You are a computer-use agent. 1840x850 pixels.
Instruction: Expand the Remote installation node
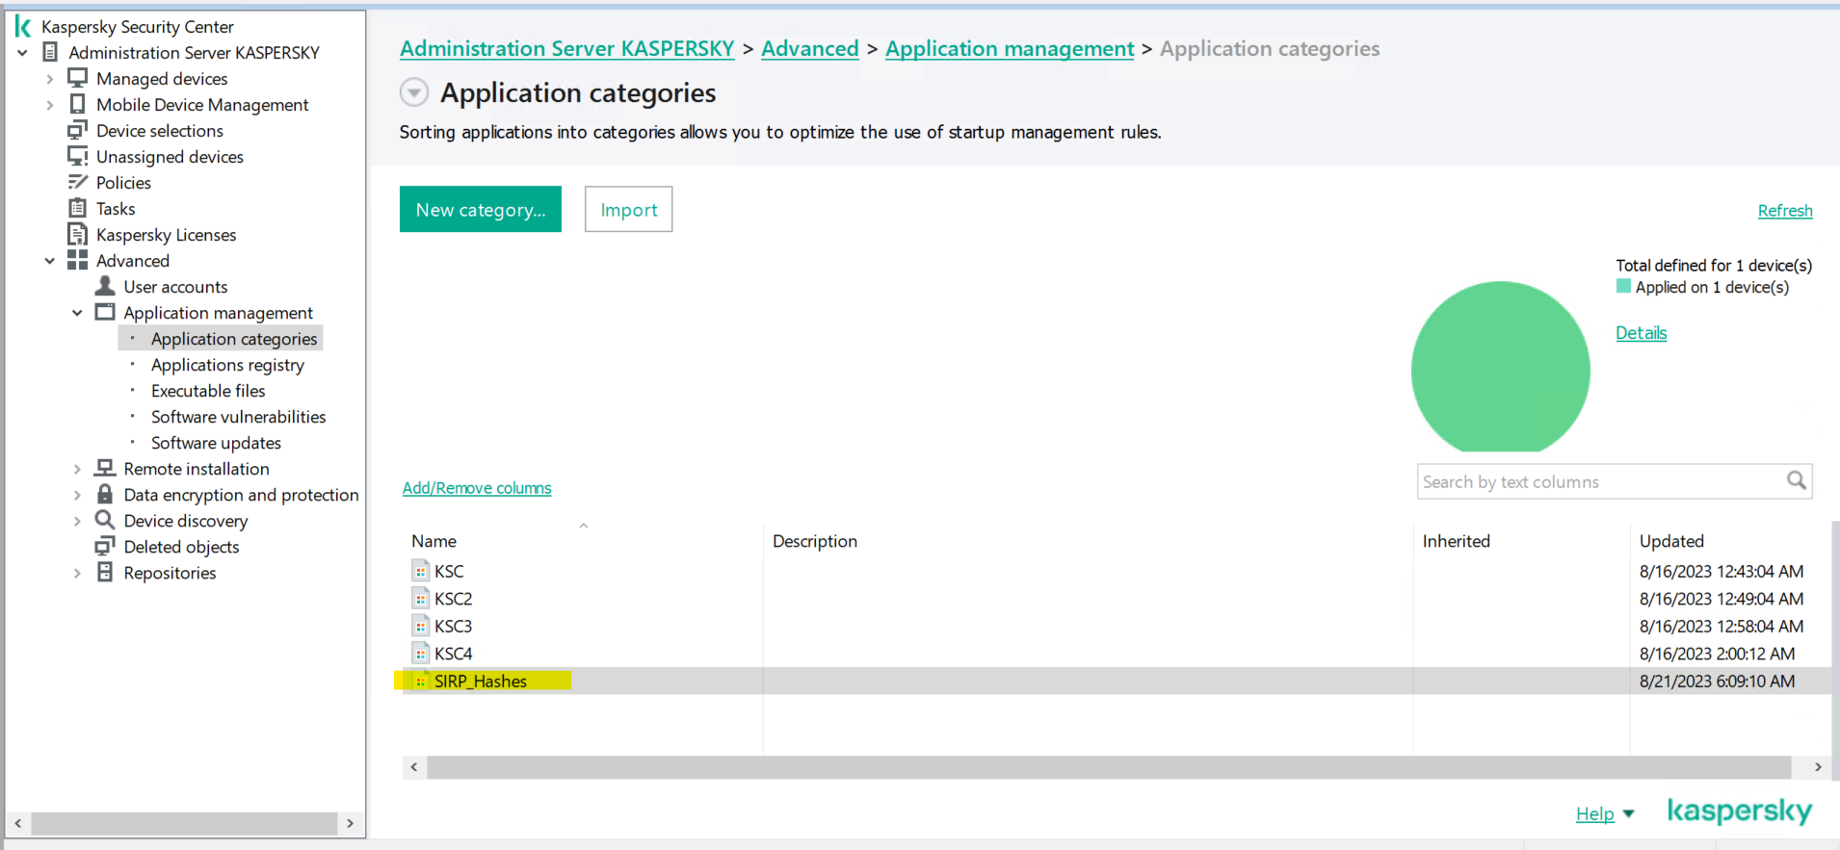(77, 469)
